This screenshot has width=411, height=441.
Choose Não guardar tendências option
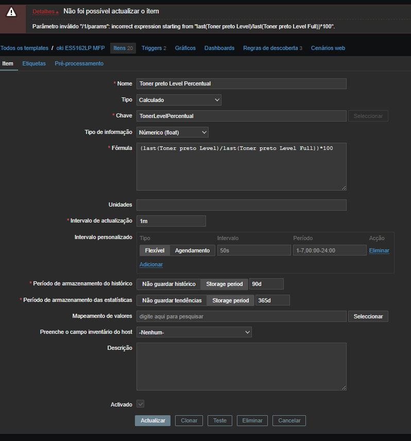(x=172, y=300)
